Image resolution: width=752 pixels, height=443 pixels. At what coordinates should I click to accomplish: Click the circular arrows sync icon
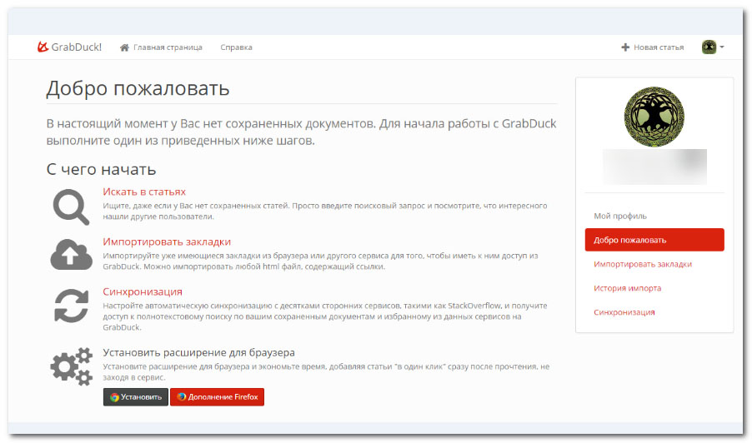point(72,306)
